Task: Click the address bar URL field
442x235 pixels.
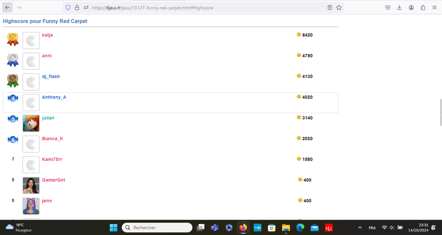Action: pyautogui.click(x=194, y=7)
